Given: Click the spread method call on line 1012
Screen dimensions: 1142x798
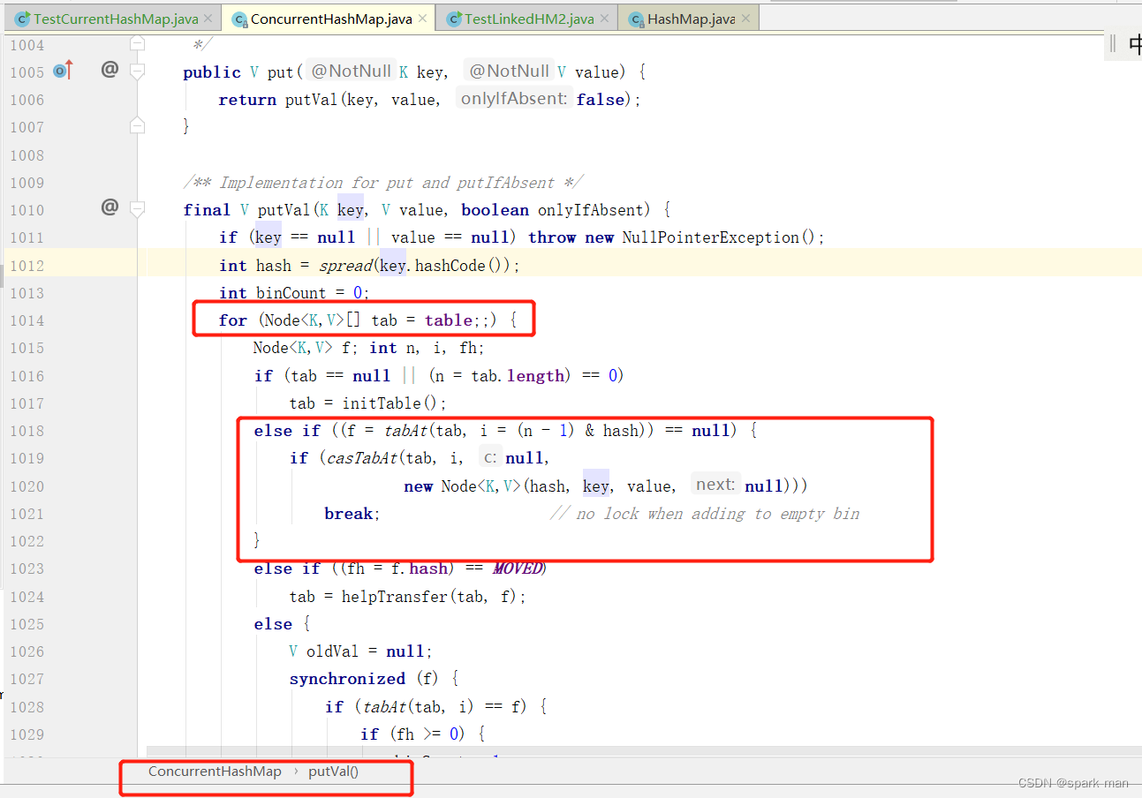Looking at the screenshot, I should tap(345, 266).
